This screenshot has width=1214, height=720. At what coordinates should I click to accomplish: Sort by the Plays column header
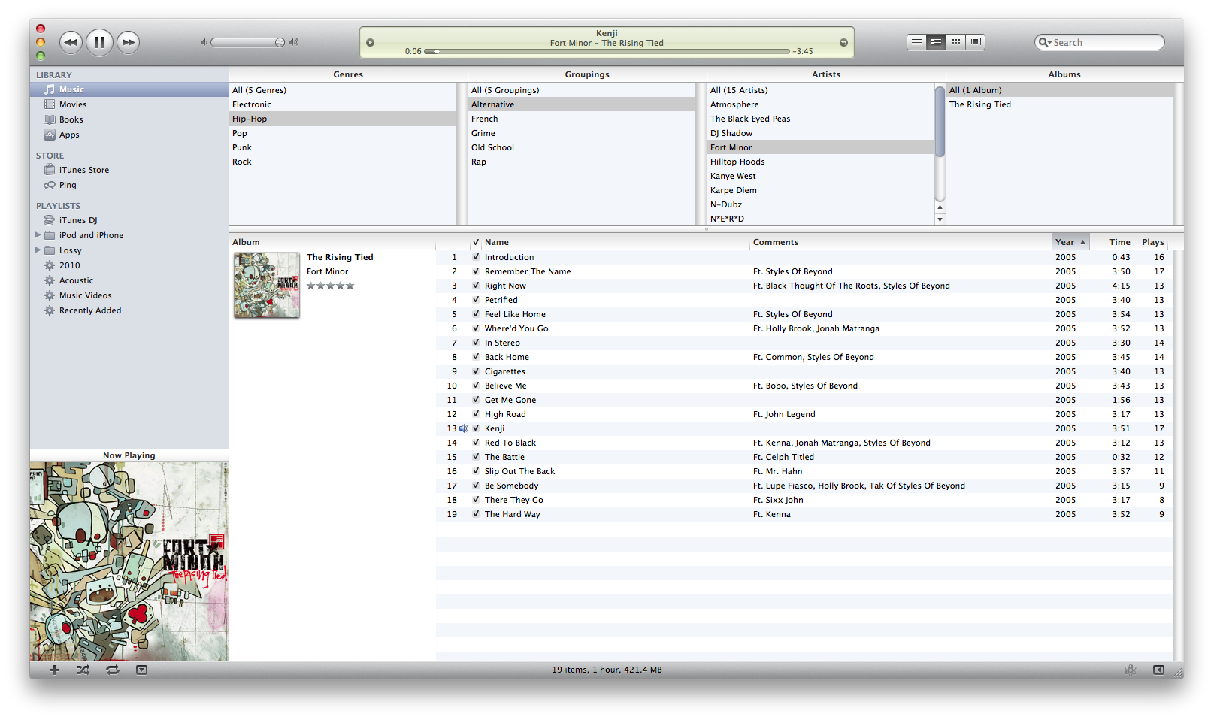click(1153, 242)
